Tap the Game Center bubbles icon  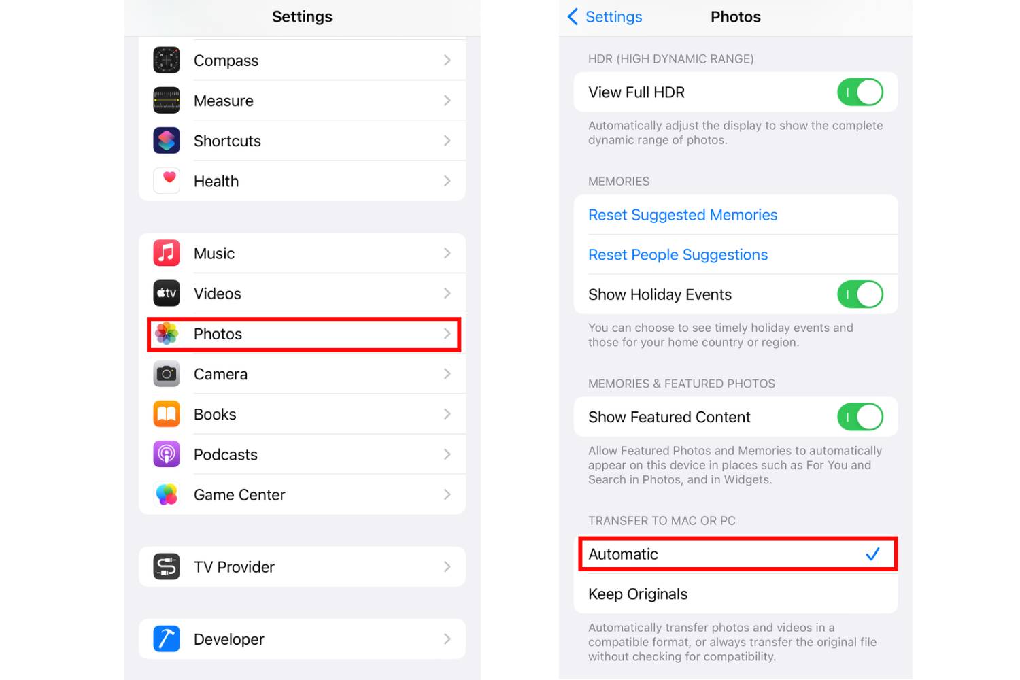point(167,494)
